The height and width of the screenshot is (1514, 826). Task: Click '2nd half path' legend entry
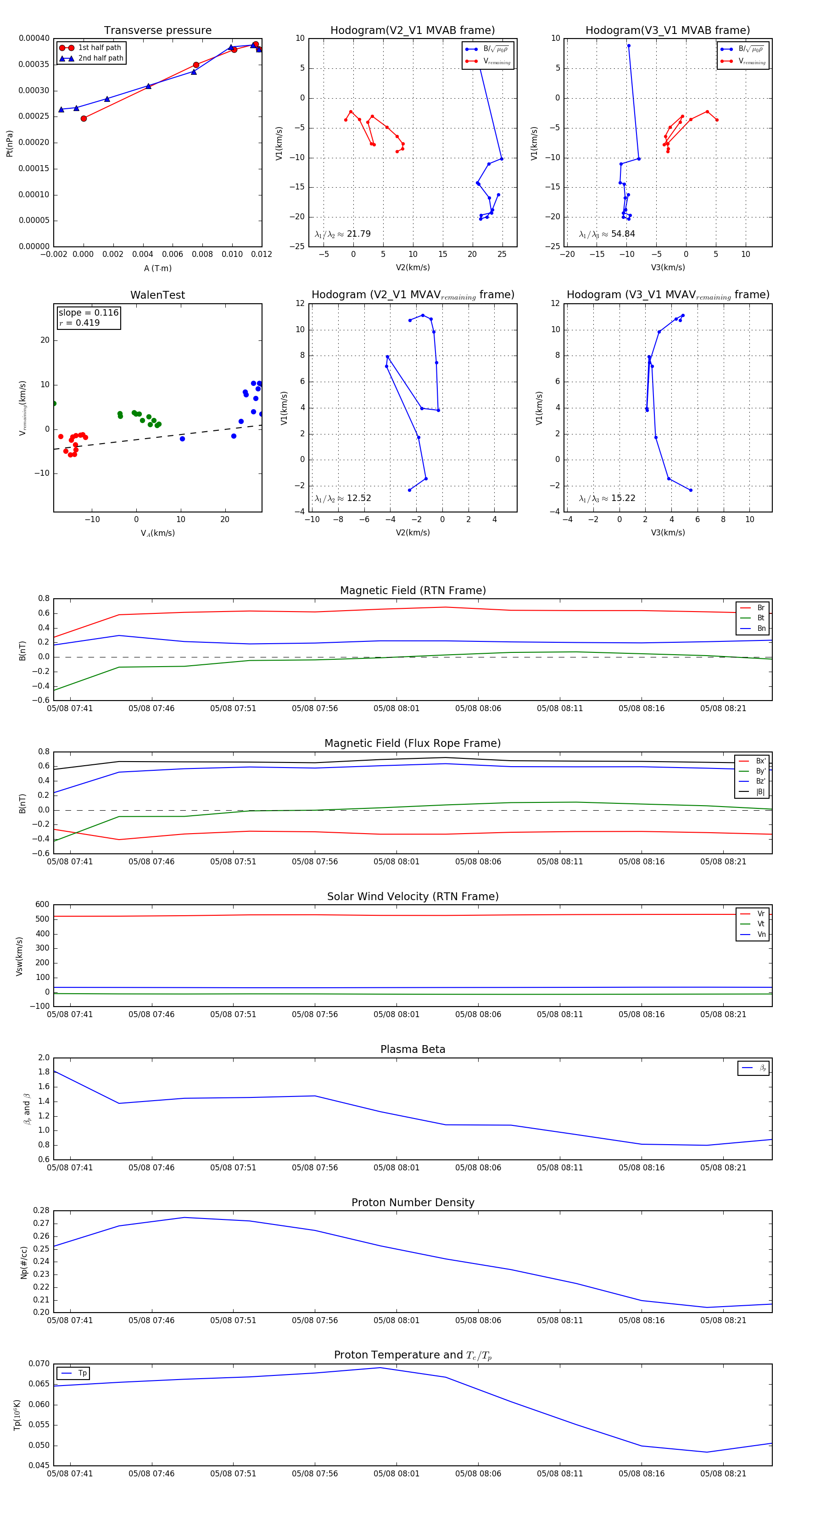(92, 58)
